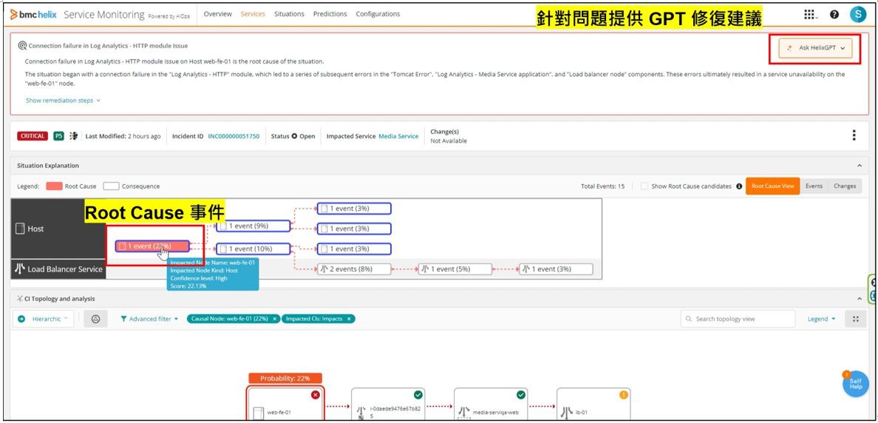
Task: Switch to the Changes view
Action: pyautogui.click(x=845, y=186)
